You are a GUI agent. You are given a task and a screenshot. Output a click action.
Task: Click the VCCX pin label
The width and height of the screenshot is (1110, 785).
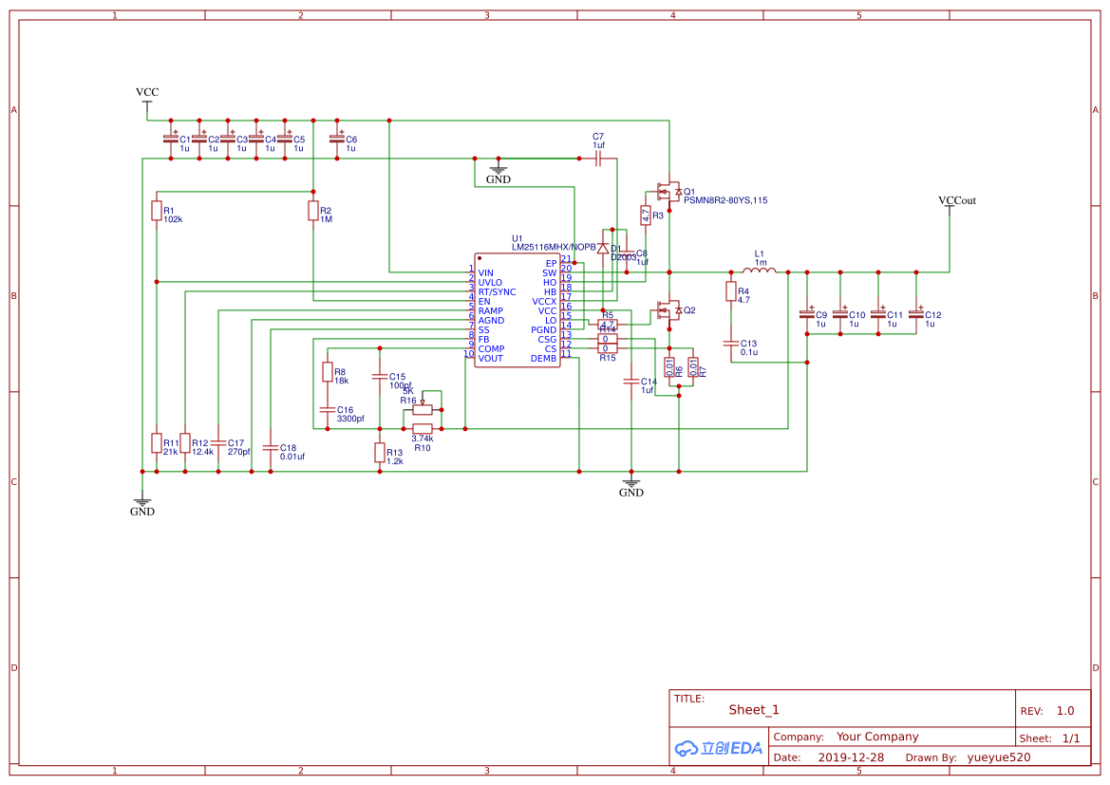click(544, 302)
